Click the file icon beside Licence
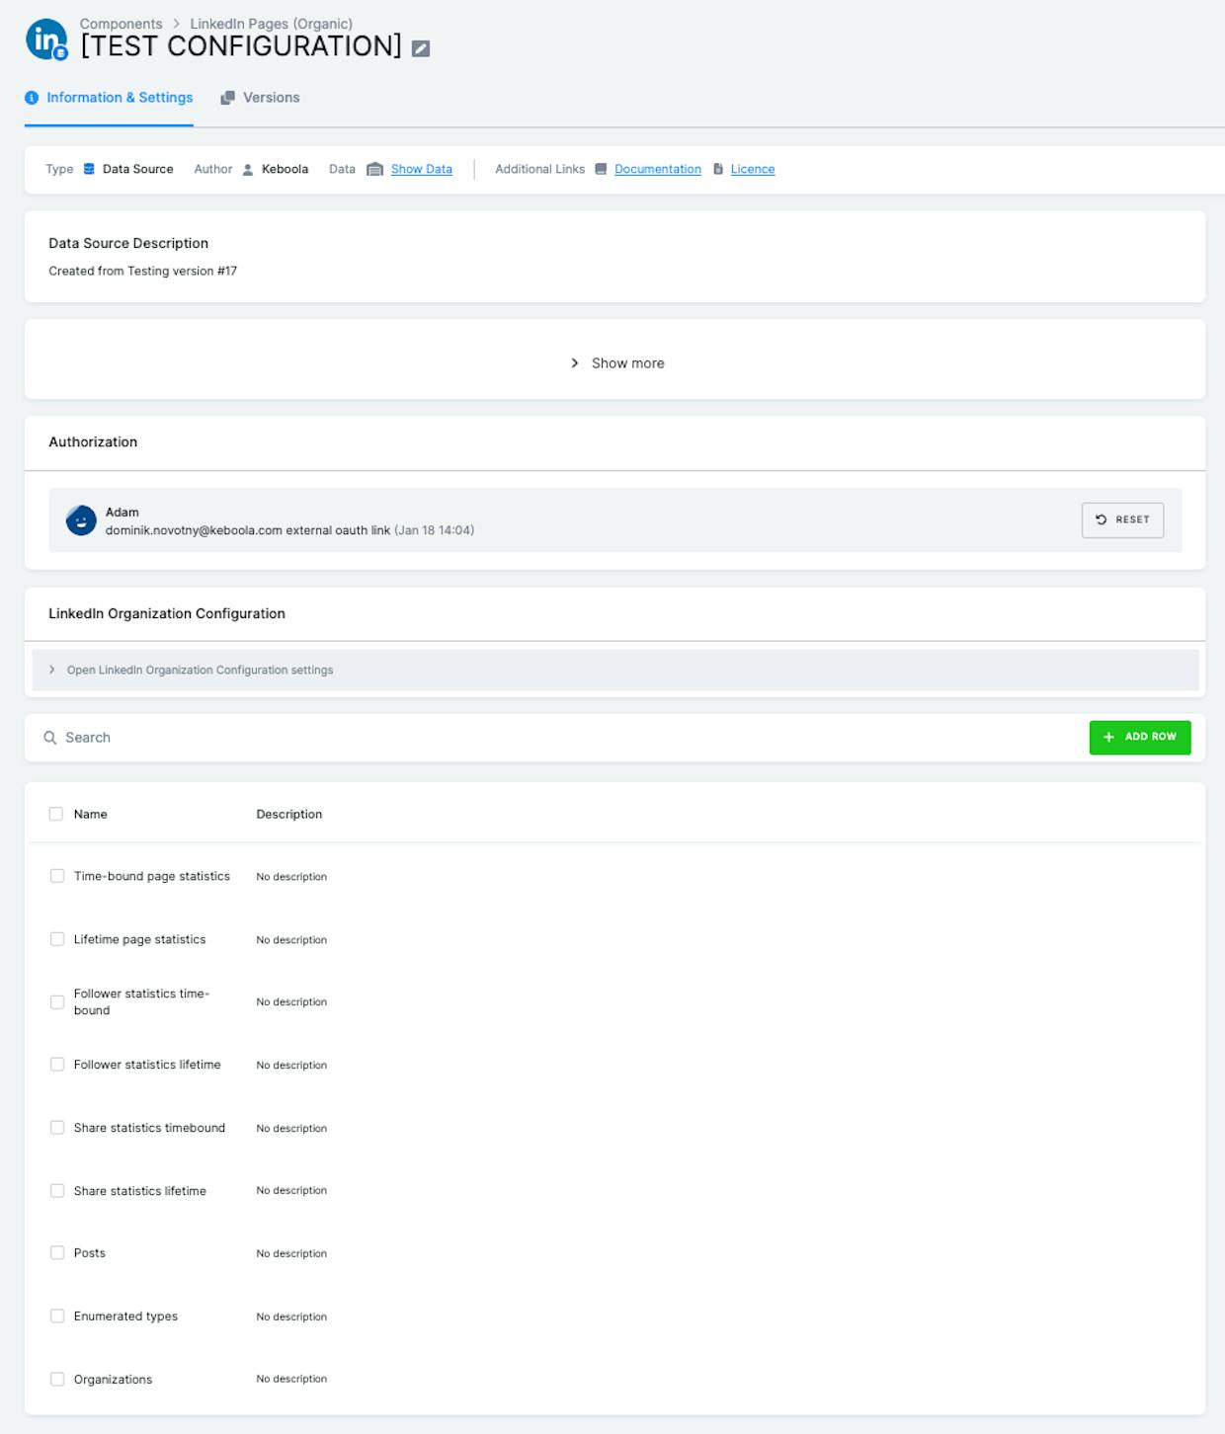The image size is (1225, 1434). pos(718,169)
